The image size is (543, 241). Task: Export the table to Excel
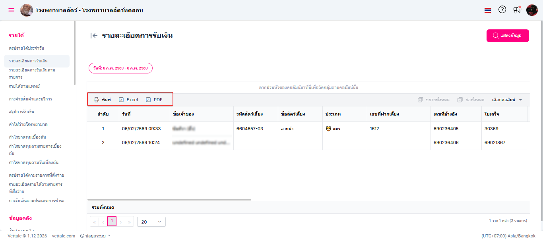tap(128, 100)
